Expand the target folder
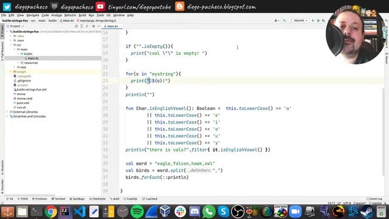The height and width of the screenshot is (219, 389). (11, 72)
